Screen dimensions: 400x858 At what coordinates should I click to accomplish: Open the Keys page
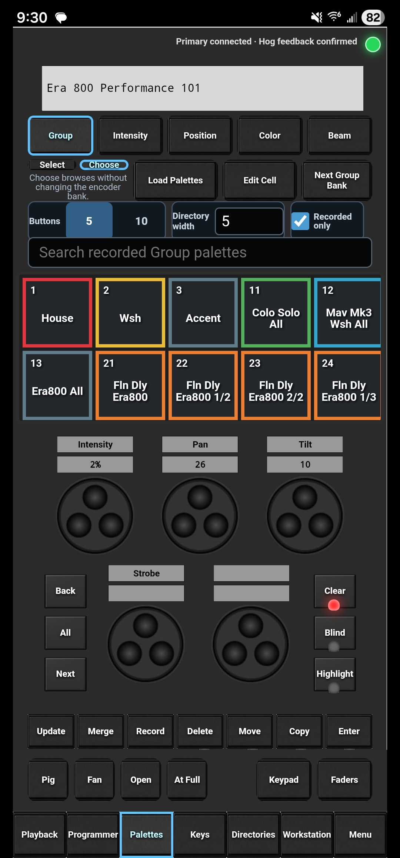tap(200, 835)
